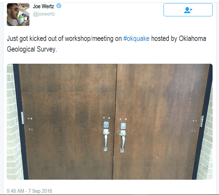
Task: Open the attached wooden doors photo
Action: tap(109, 122)
